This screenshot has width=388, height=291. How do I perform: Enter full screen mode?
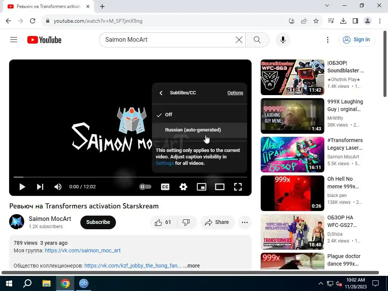point(238,187)
